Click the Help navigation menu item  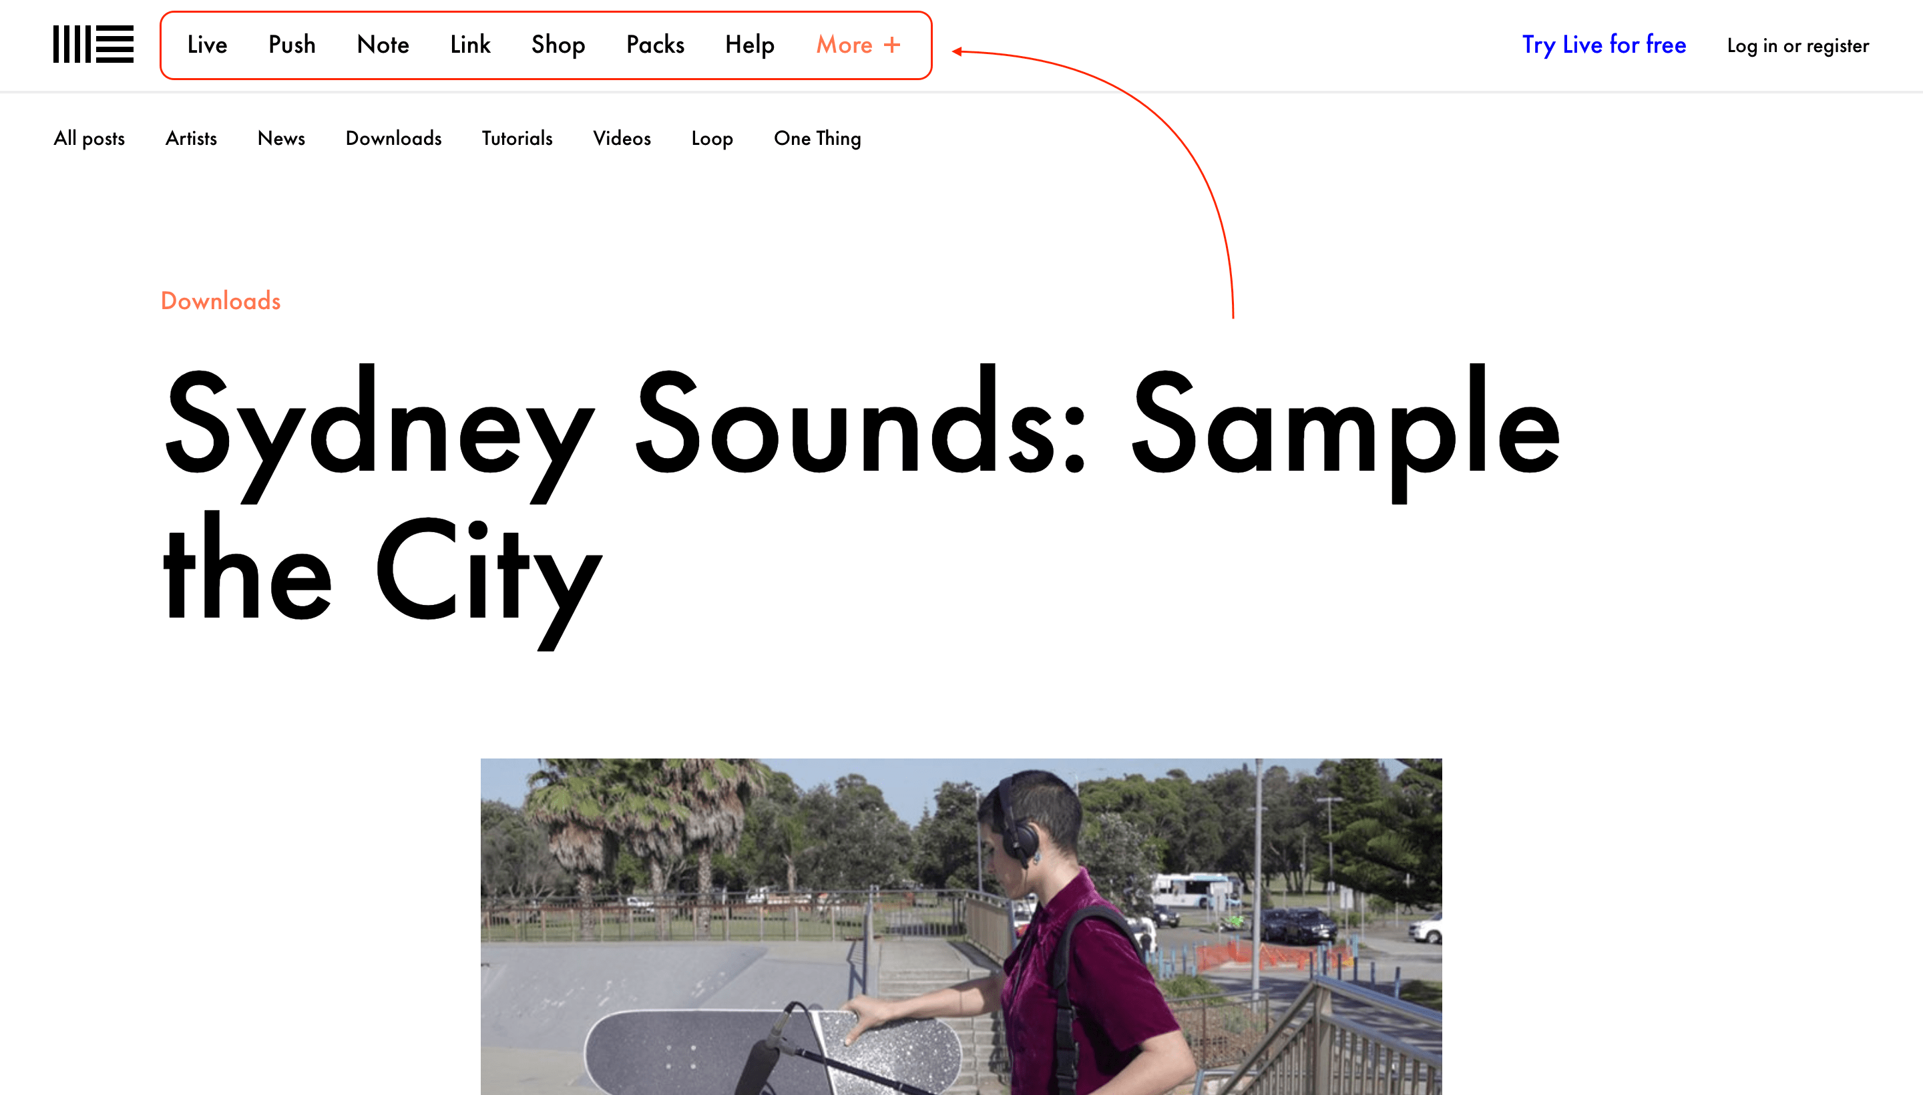click(x=749, y=43)
